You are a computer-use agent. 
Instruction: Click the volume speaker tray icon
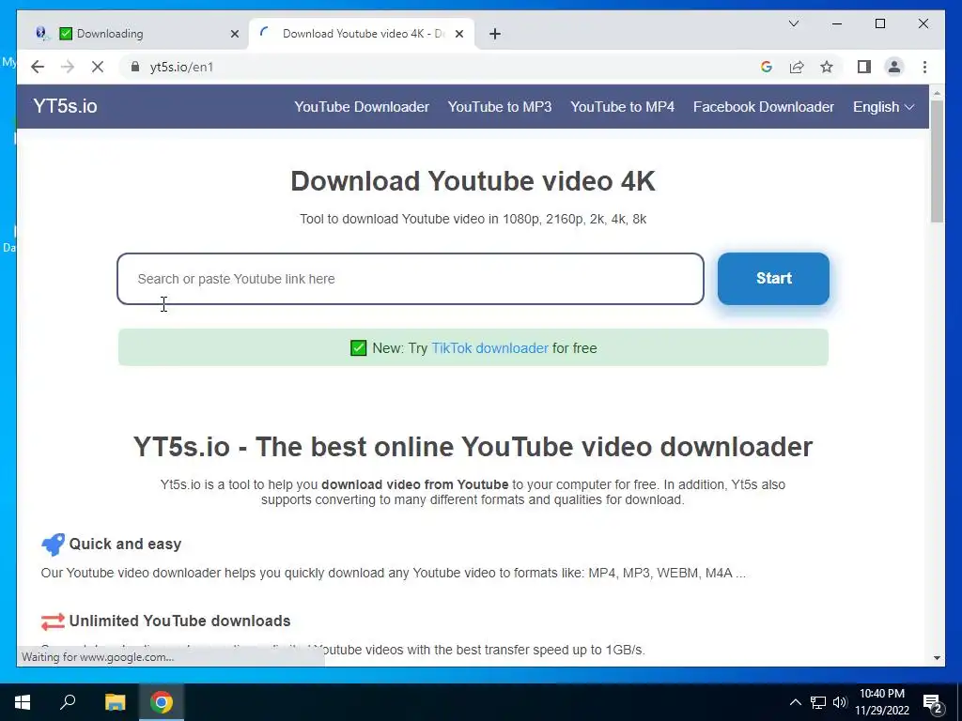pyautogui.click(x=840, y=702)
